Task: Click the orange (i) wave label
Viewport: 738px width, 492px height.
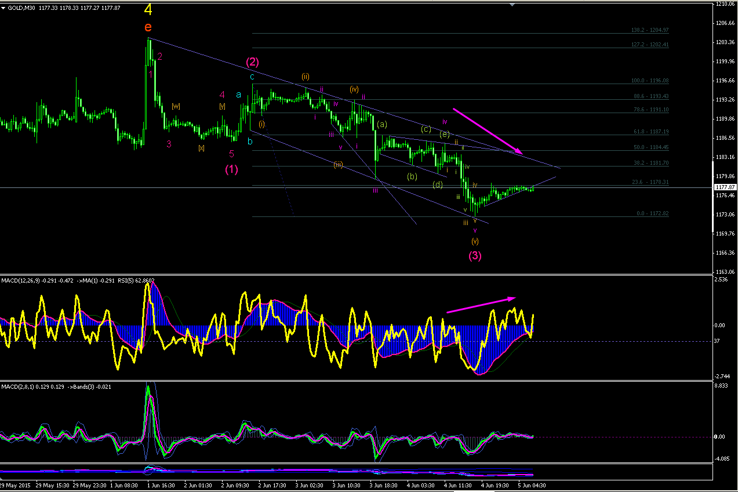Action: point(261,124)
